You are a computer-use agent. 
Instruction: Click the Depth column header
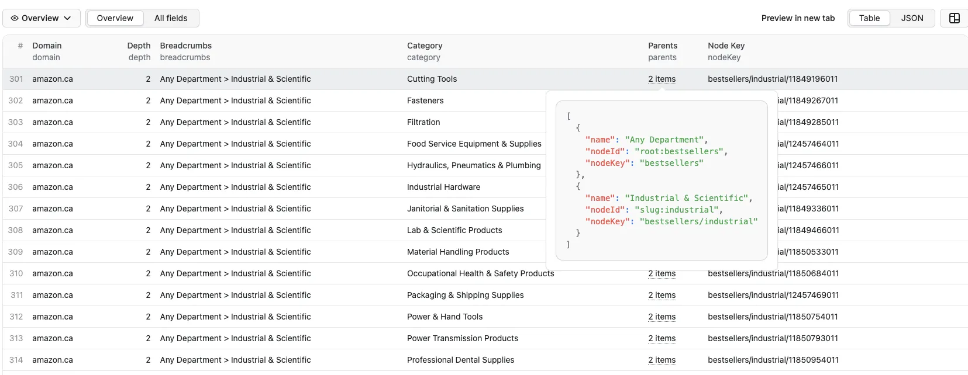click(139, 46)
